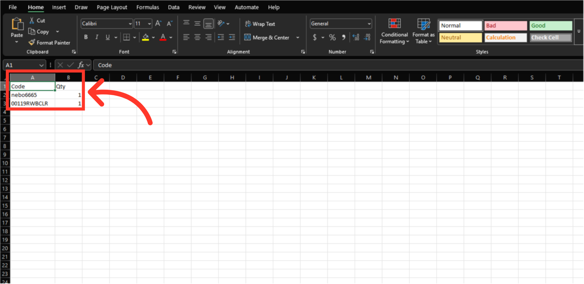Switch to the Insert tab
Screen dimensions: 584x284
pos(59,7)
